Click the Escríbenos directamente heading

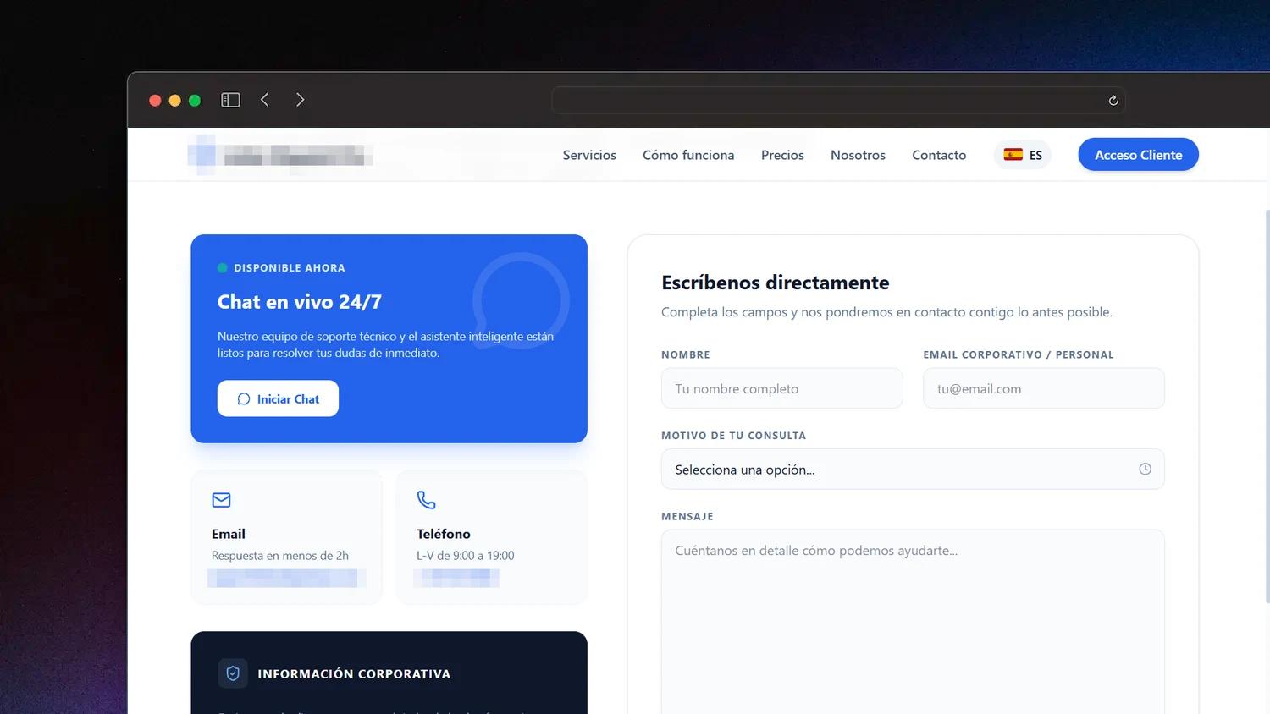pyautogui.click(x=776, y=283)
